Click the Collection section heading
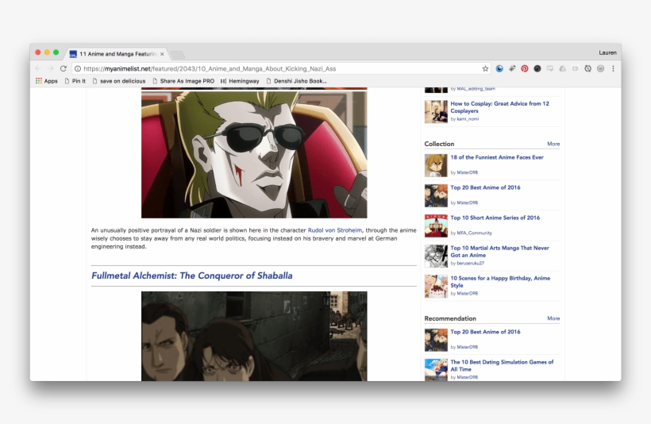Image resolution: width=651 pixels, height=424 pixels. click(x=439, y=144)
